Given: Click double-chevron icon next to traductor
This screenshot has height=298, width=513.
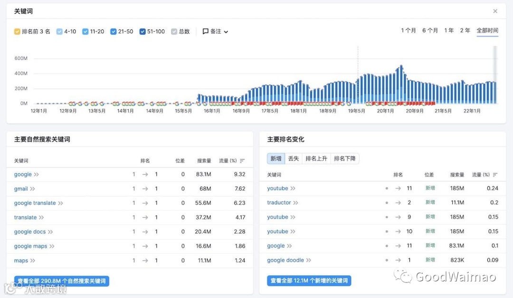Looking at the screenshot, I should (296, 203).
